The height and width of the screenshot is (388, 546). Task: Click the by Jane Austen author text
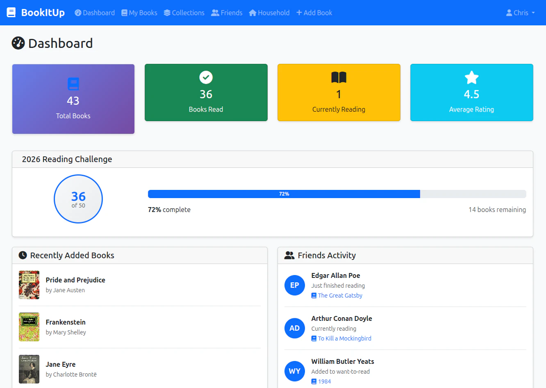tap(65, 290)
